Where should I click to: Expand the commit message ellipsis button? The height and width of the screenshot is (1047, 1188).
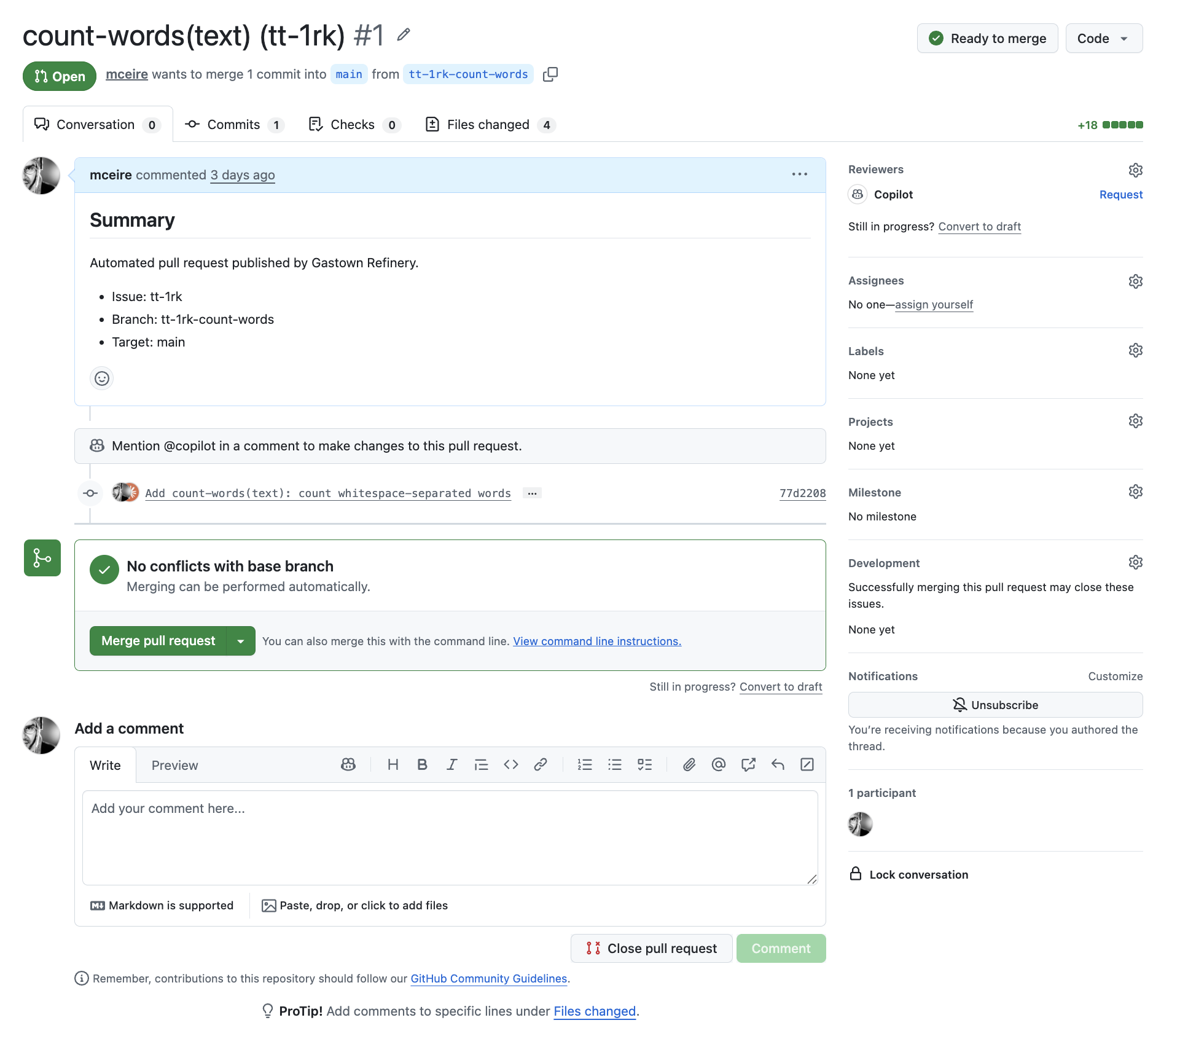coord(532,493)
